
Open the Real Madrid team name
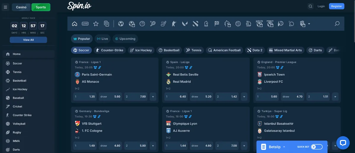point(182,82)
